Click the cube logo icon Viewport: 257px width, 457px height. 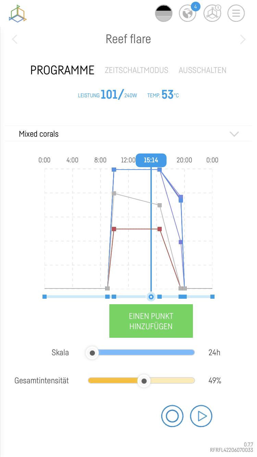tap(18, 14)
